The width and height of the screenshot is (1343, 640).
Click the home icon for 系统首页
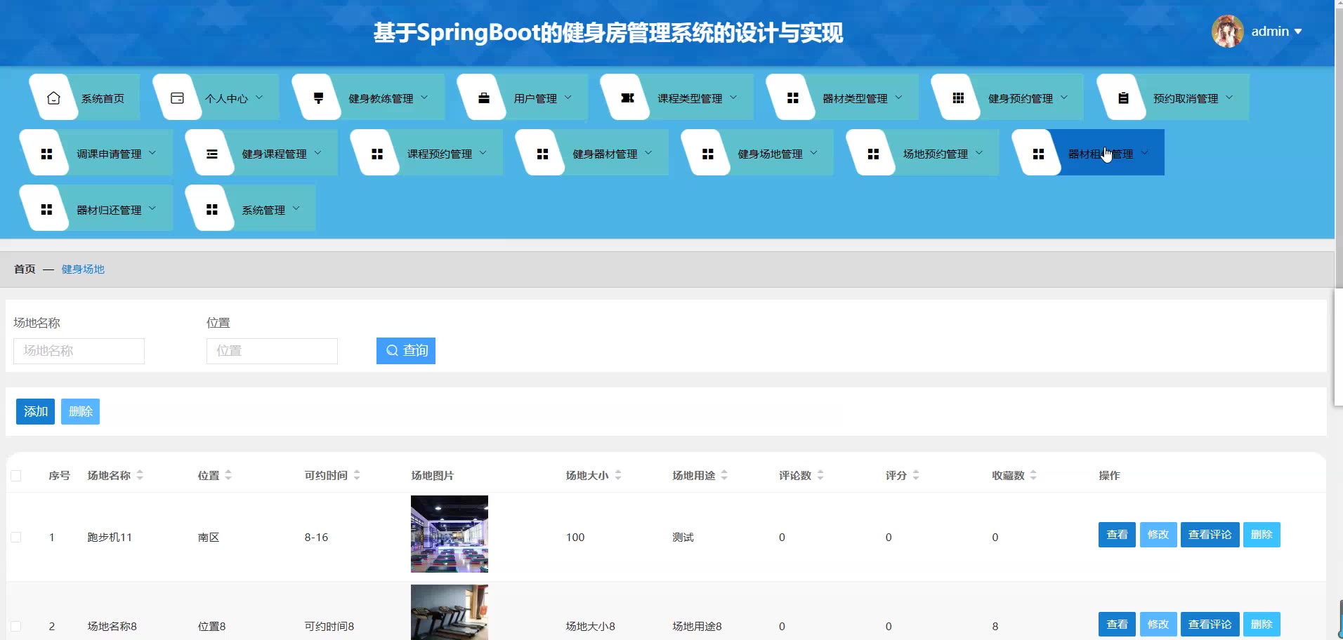coord(53,98)
